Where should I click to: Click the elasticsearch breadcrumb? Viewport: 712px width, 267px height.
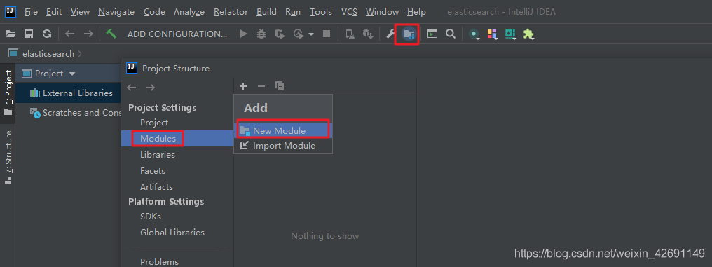point(48,53)
